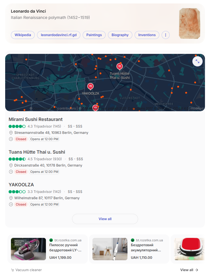
Task: Open the red robot vacuum product image
Action: (189, 249)
